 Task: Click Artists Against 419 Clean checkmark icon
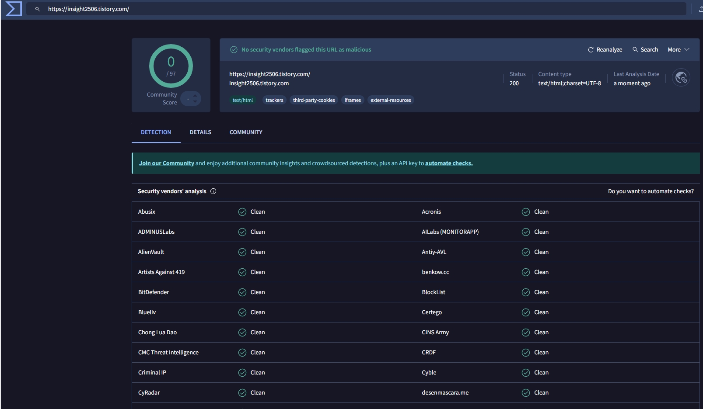[x=242, y=272]
